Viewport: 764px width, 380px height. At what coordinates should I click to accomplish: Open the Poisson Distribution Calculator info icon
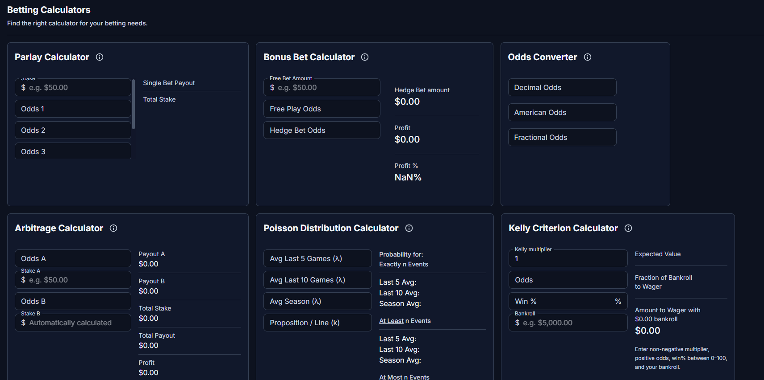409,228
